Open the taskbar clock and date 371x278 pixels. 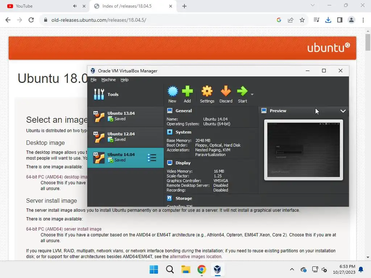pos(344,269)
